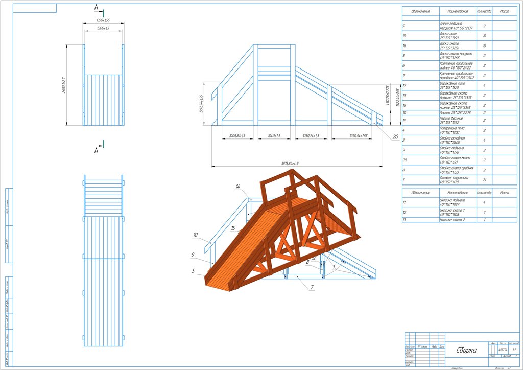Click 'Наименование' header of the lower table
Viewport: 523px width, 370px height.
(458, 193)
